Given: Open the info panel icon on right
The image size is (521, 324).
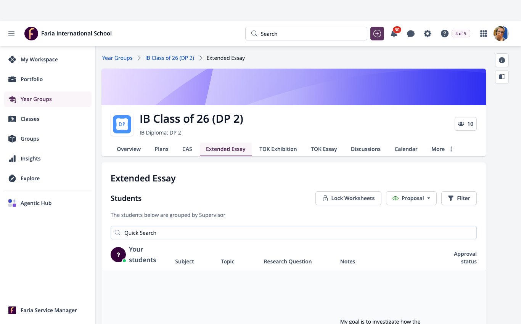Looking at the screenshot, I should 502,60.
